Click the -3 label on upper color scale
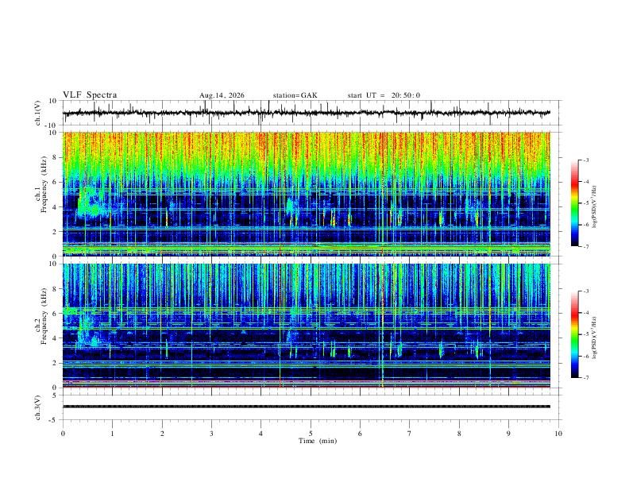The height and width of the screenshot is (486, 629). (x=585, y=160)
